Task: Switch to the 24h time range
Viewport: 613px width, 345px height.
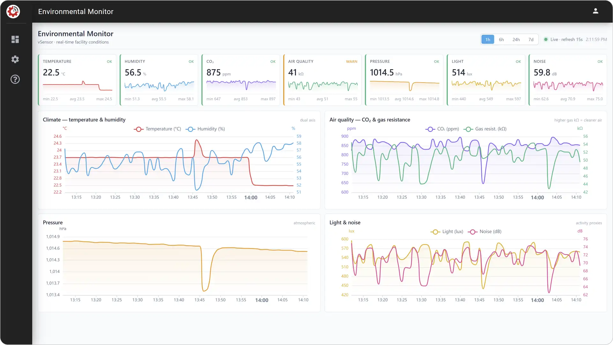Action: coord(516,40)
